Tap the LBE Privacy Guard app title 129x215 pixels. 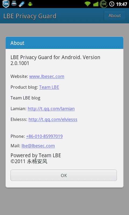[30, 16]
